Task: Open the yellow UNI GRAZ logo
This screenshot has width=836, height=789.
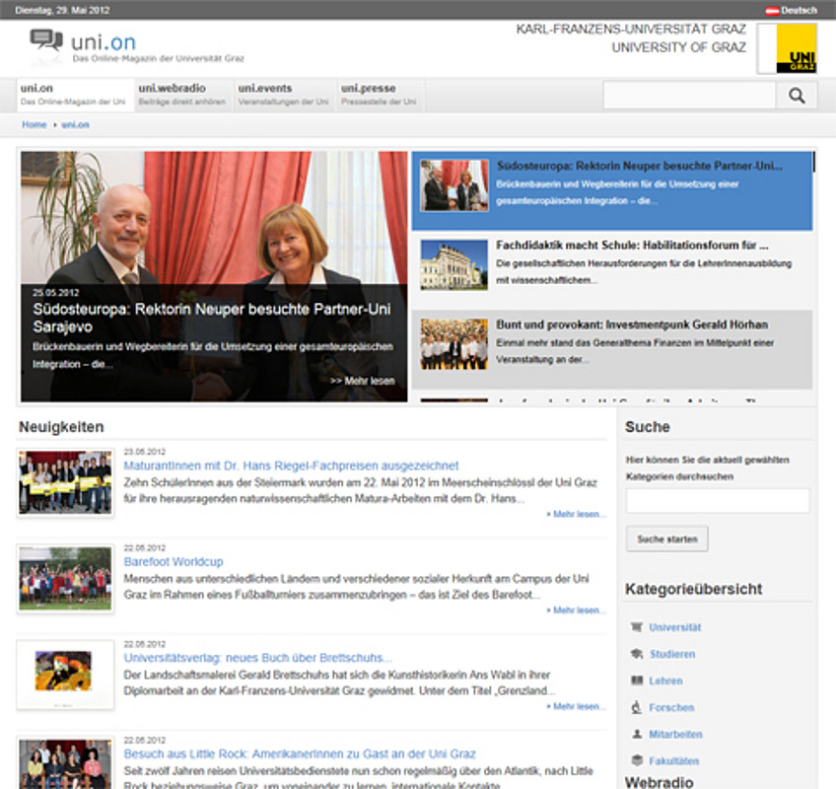Action: pyautogui.click(x=796, y=49)
